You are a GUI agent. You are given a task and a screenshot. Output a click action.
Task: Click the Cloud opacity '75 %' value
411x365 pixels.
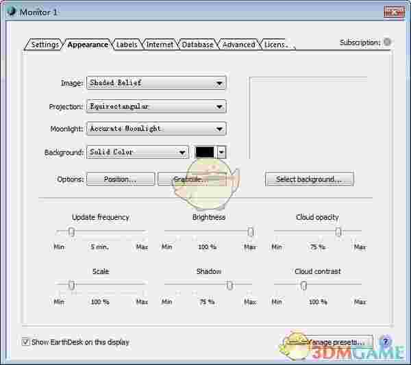(317, 247)
